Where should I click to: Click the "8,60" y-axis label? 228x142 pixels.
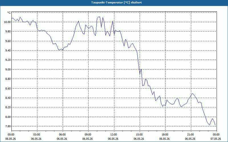click(x=9, y=88)
